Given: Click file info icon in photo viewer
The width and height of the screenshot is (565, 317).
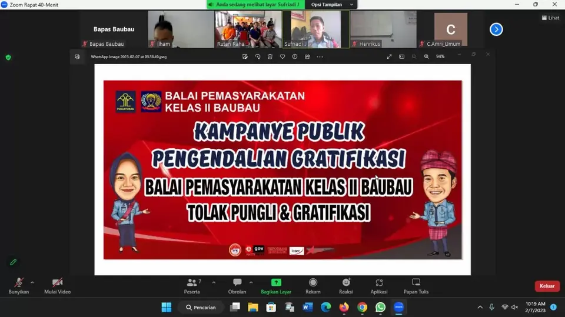Looking at the screenshot, I should click(x=295, y=56).
